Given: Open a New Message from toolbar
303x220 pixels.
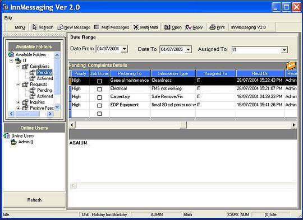Looking at the screenshot, I should pos(60,27).
